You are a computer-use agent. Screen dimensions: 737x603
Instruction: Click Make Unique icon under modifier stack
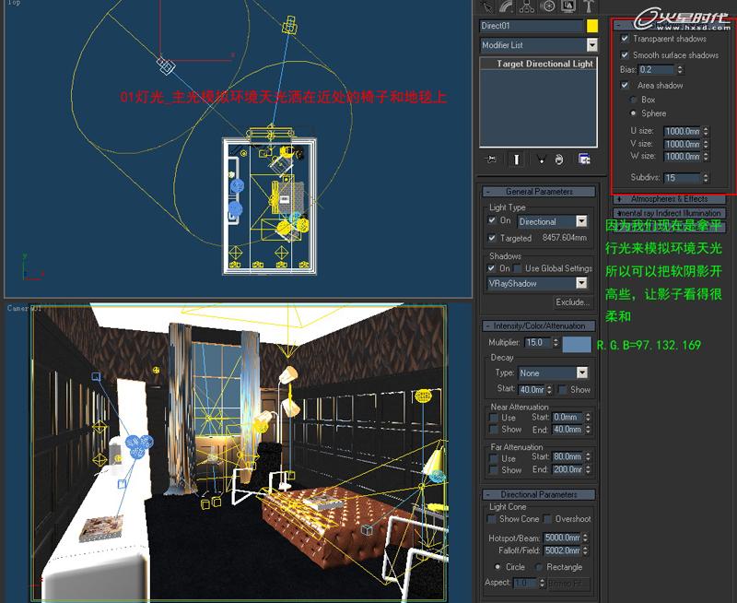tap(541, 160)
